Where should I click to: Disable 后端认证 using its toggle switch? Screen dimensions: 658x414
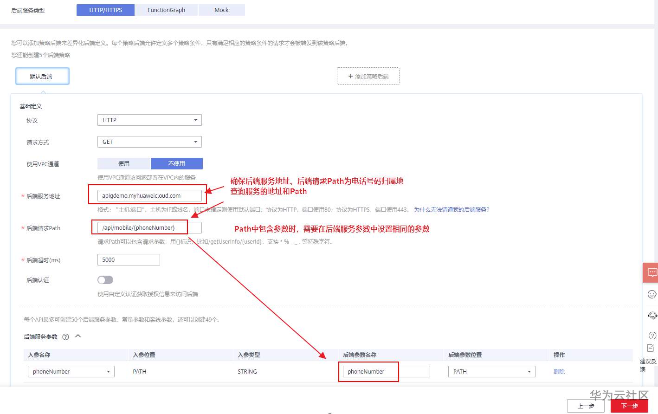pos(105,280)
